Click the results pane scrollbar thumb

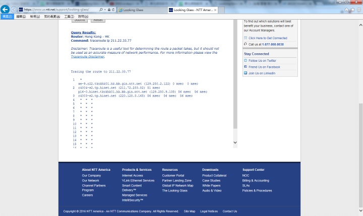235,74
